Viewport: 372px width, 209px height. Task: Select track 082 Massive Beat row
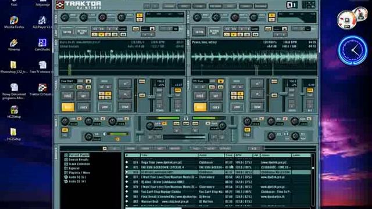pos(218,201)
